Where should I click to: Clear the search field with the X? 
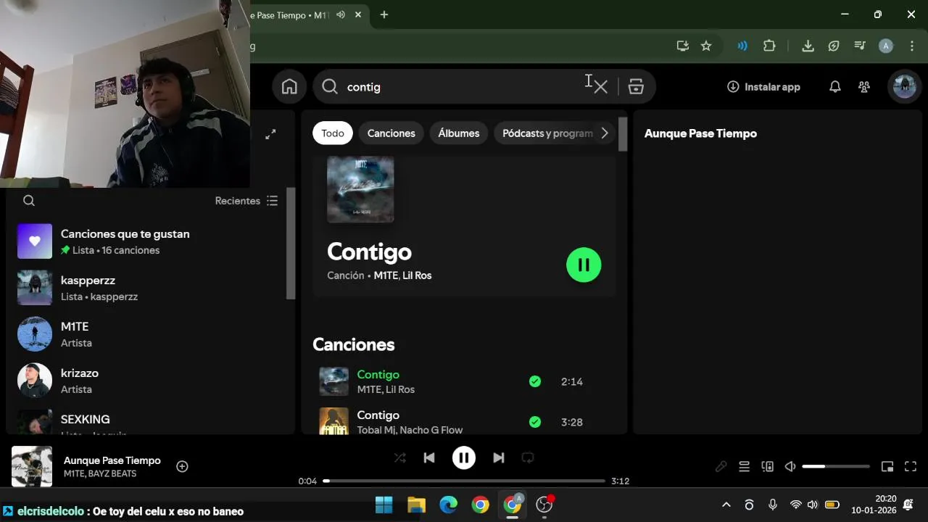point(600,87)
